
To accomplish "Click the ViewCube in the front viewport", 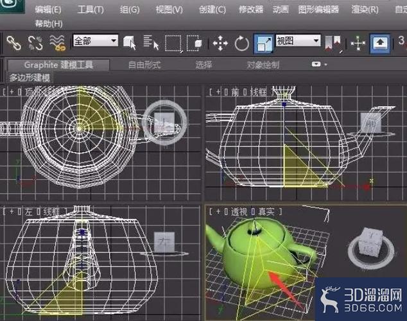I will (x=370, y=124).
